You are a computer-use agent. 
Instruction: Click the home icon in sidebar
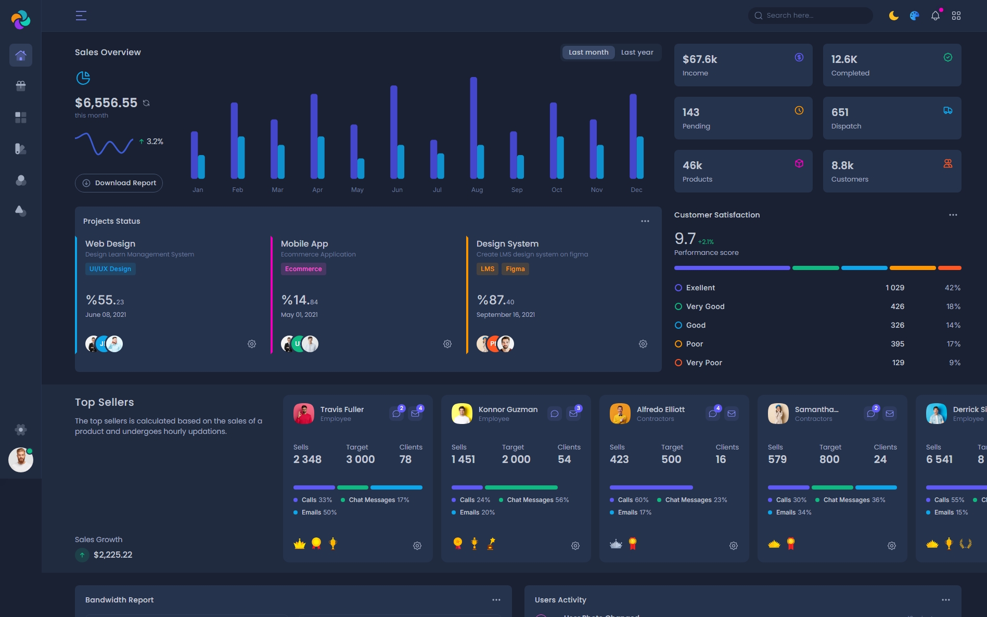click(x=21, y=55)
